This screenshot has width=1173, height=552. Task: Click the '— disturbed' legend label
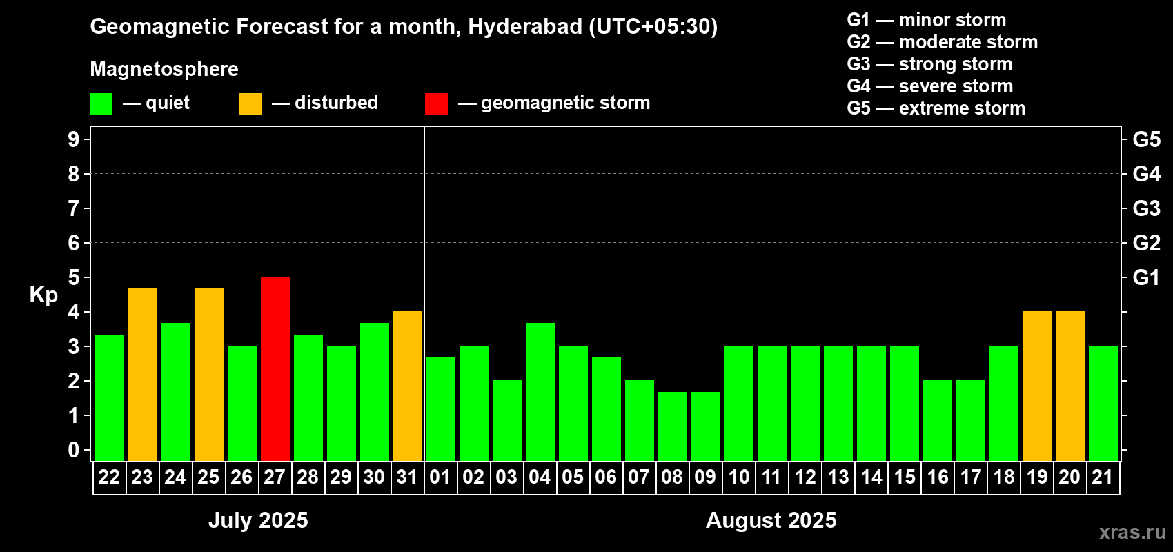click(325, 103)
